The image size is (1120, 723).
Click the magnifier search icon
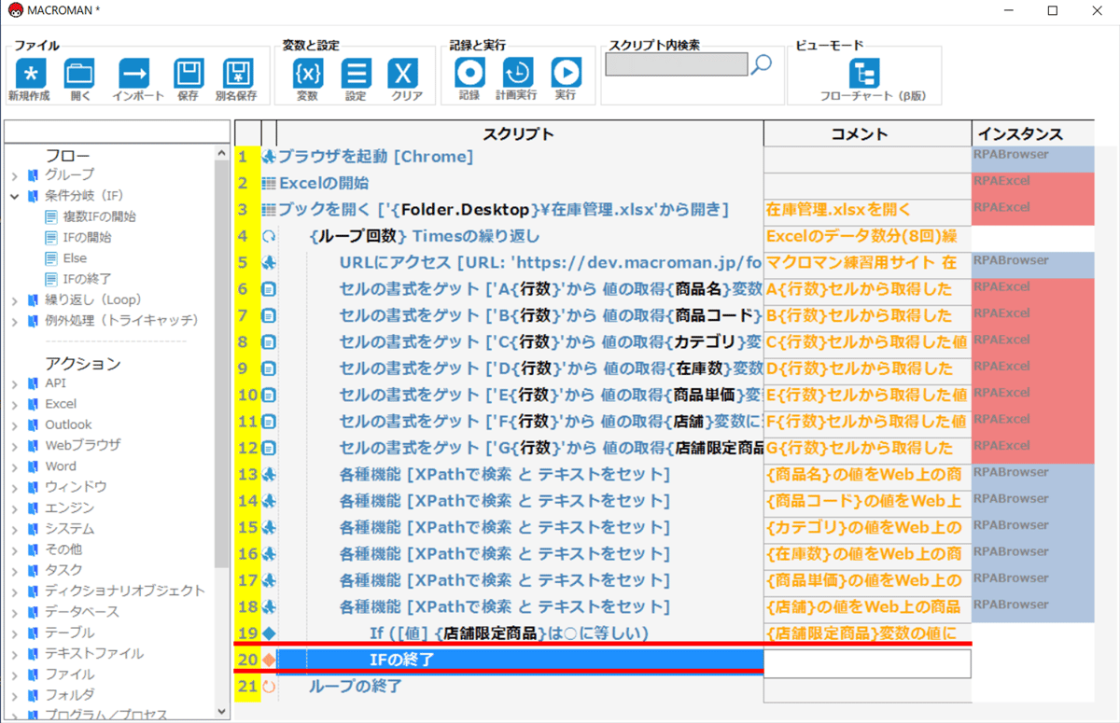pos(763,63)
